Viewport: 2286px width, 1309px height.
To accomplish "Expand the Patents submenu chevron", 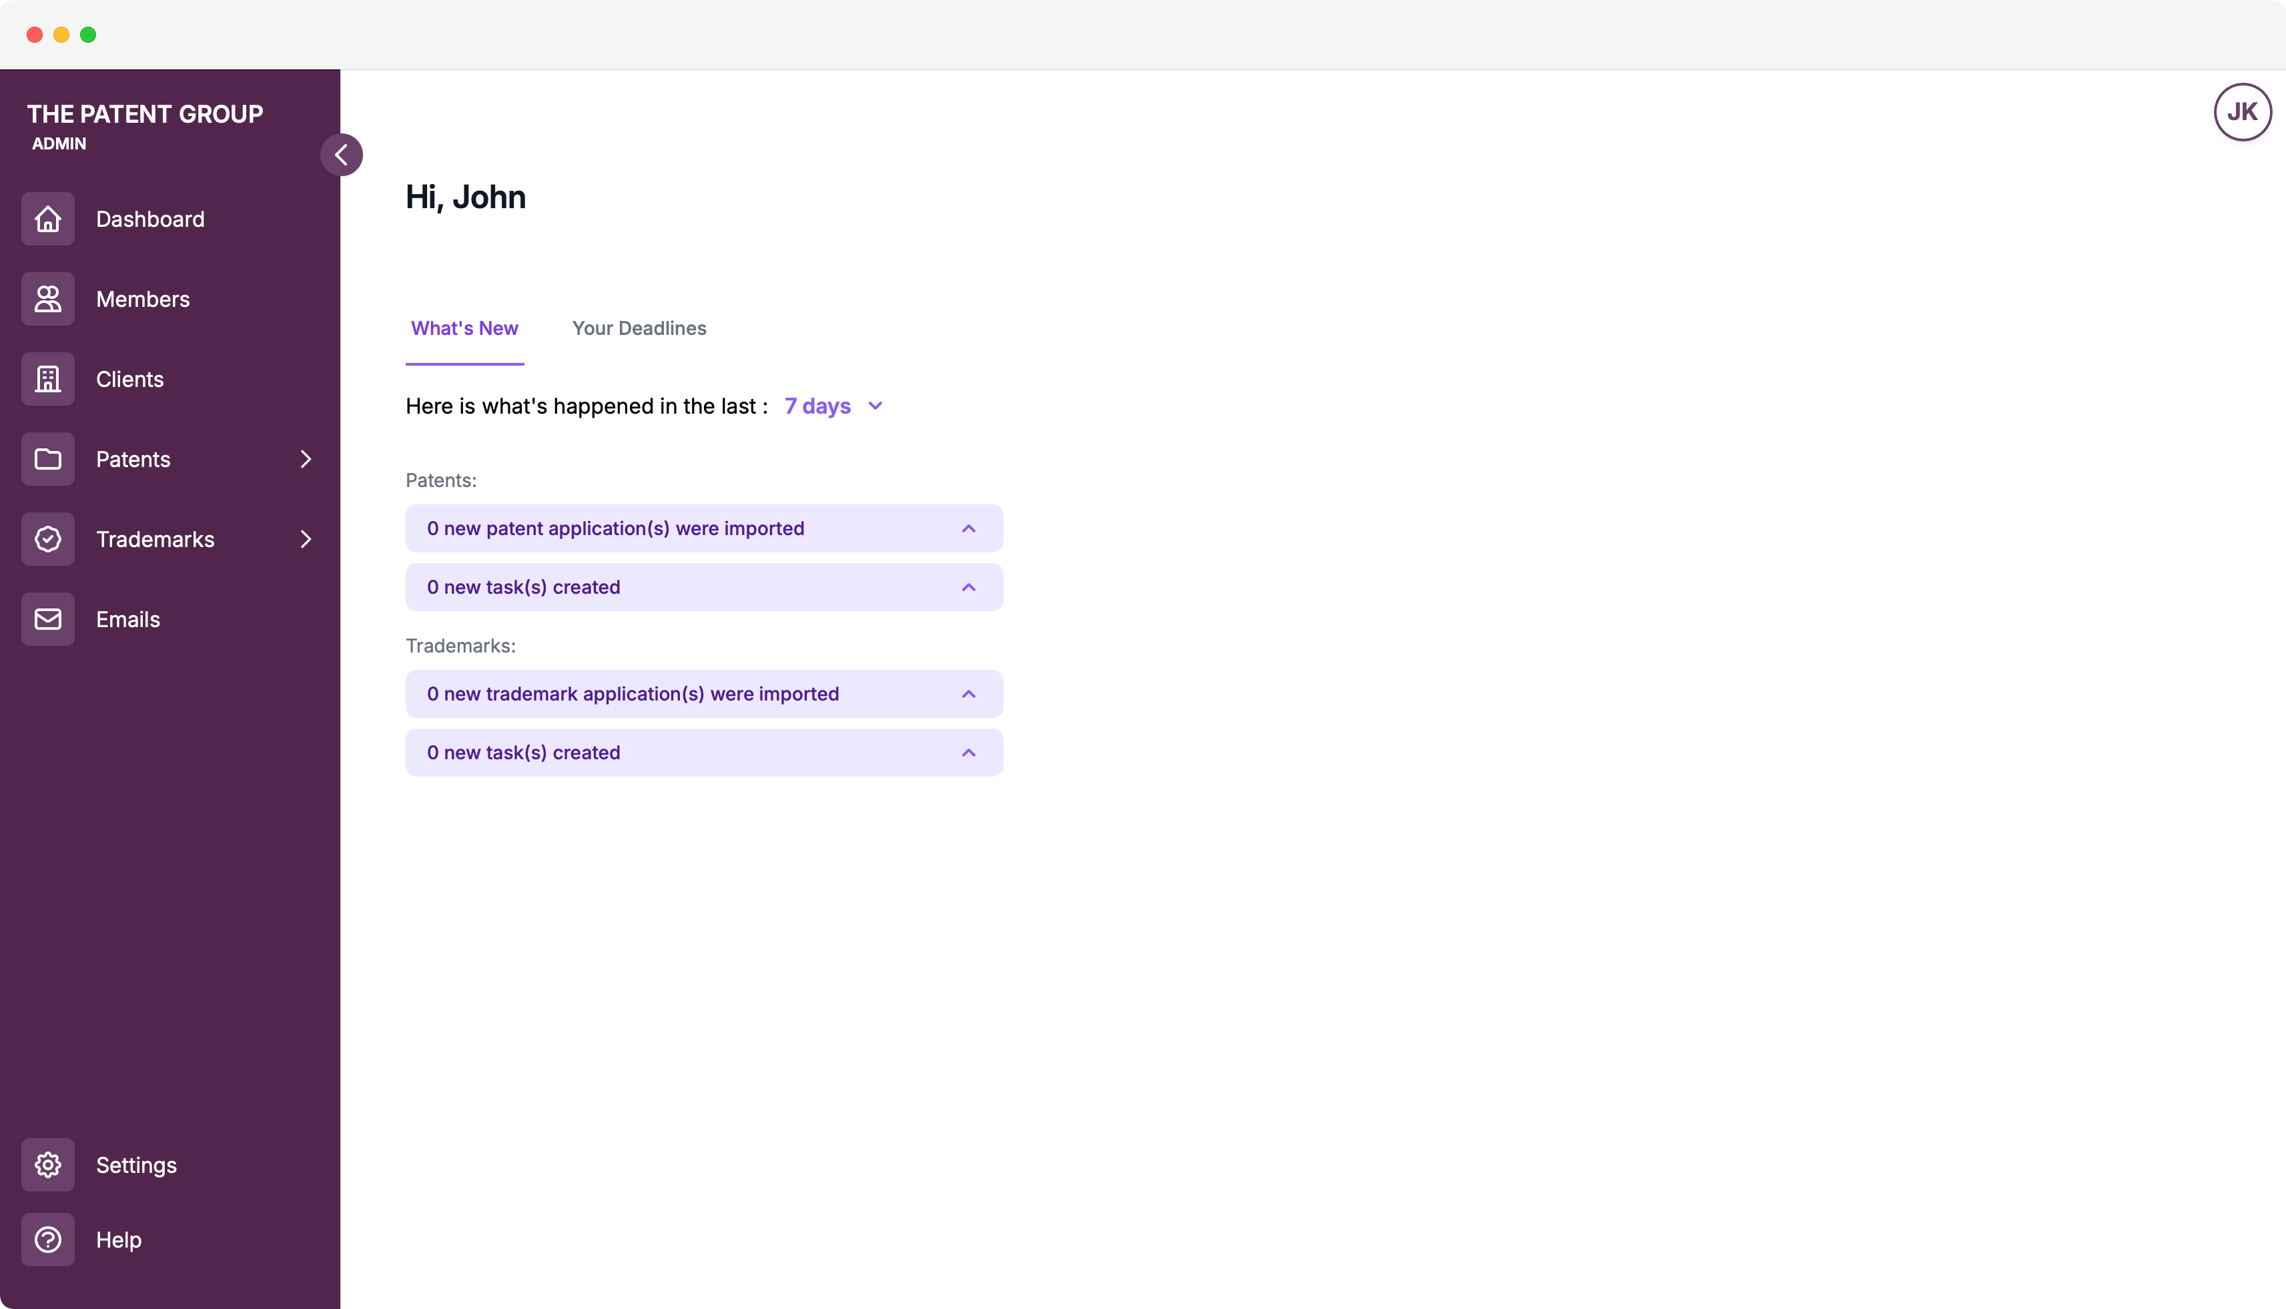I will (306, 460).
